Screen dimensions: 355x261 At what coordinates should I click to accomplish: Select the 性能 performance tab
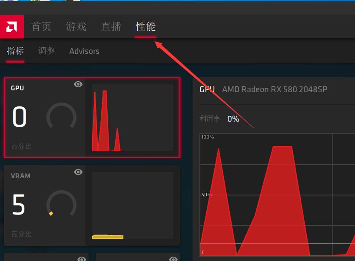(x=146, y=27)
